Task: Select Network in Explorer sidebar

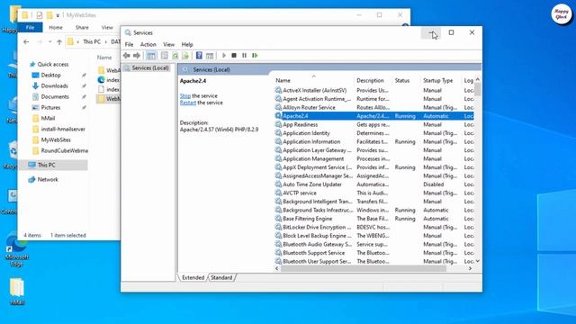Action: coord(48,180)
